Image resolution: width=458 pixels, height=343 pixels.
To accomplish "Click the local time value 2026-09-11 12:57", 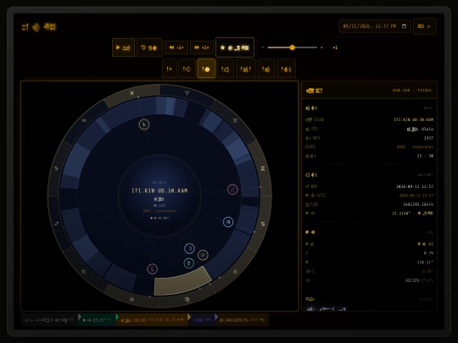I will click(415, 186).
